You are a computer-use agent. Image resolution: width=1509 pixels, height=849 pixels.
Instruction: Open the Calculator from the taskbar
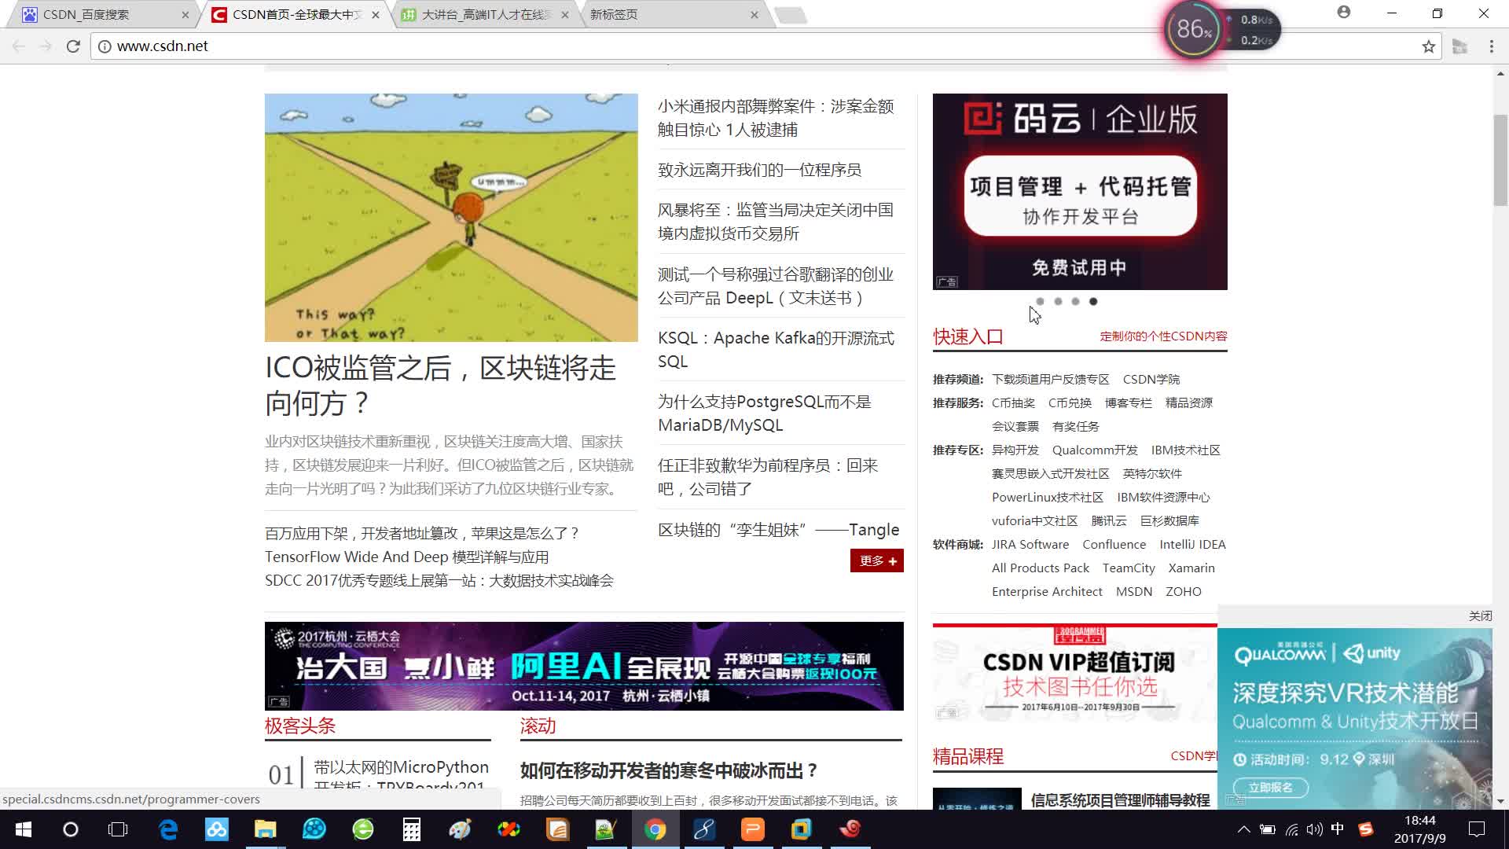[x=411, y=829]
